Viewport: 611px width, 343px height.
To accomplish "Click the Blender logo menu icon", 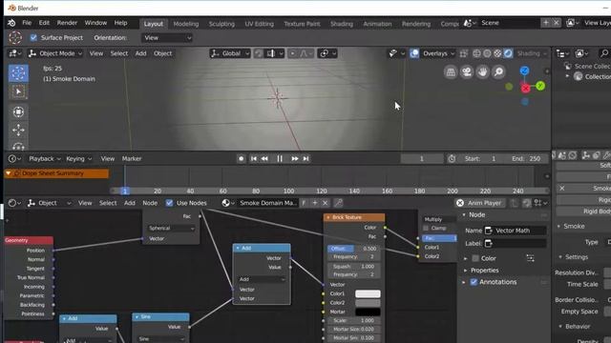I will (x=11, y=23).
